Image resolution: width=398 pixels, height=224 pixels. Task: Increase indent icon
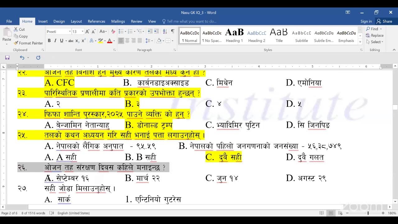coord(156,31)
